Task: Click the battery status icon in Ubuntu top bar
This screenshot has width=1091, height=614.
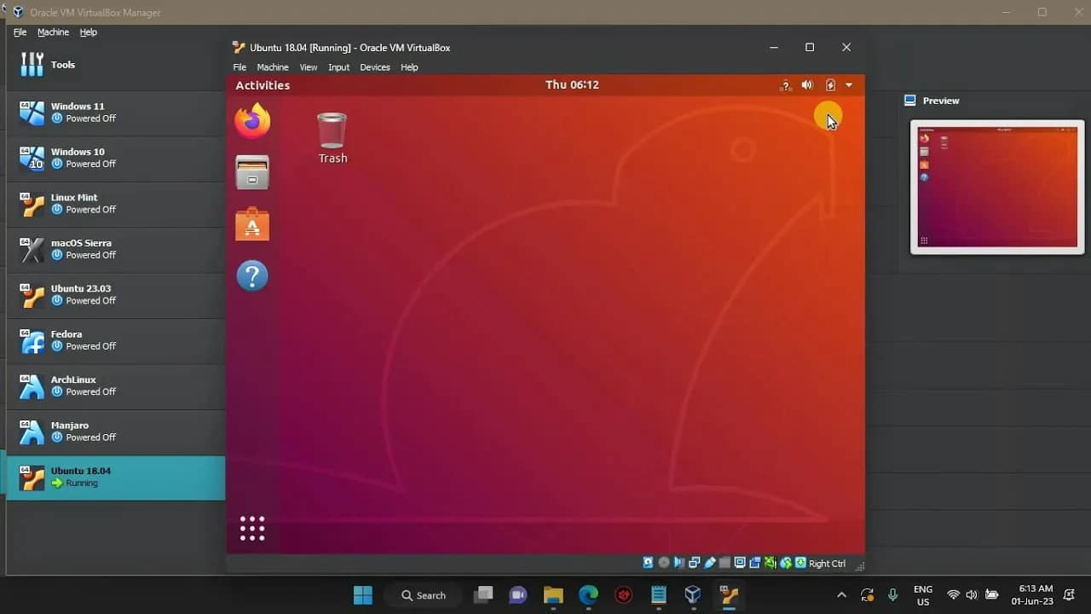Action: click(x=829, y=84)
